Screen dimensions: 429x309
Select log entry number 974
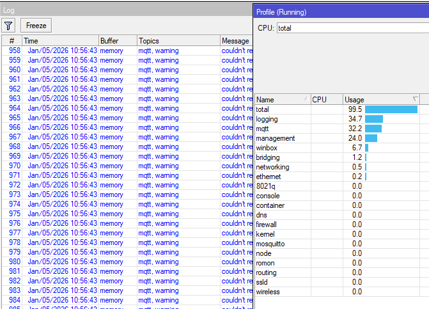pyautogui.click(x=127, y=204)
